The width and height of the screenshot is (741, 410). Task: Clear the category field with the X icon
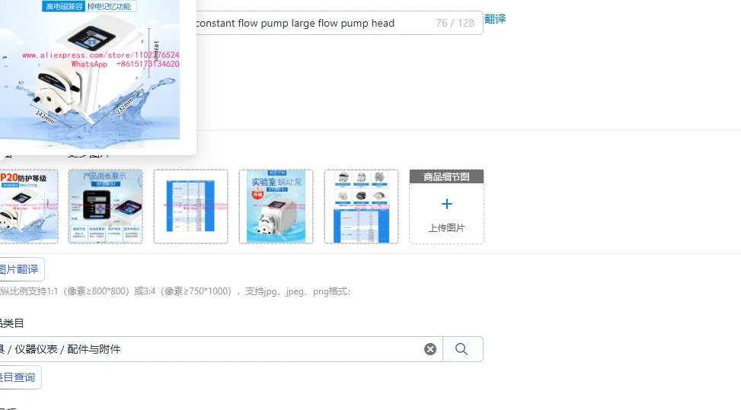pos(430,349)
